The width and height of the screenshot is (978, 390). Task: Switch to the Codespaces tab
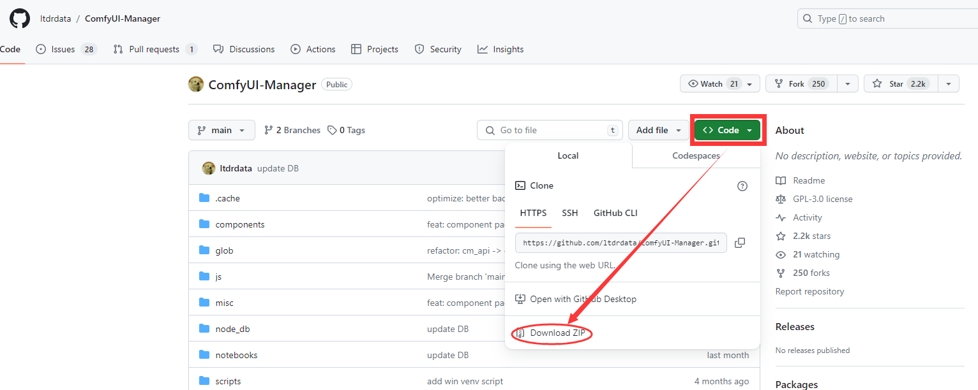696,155
